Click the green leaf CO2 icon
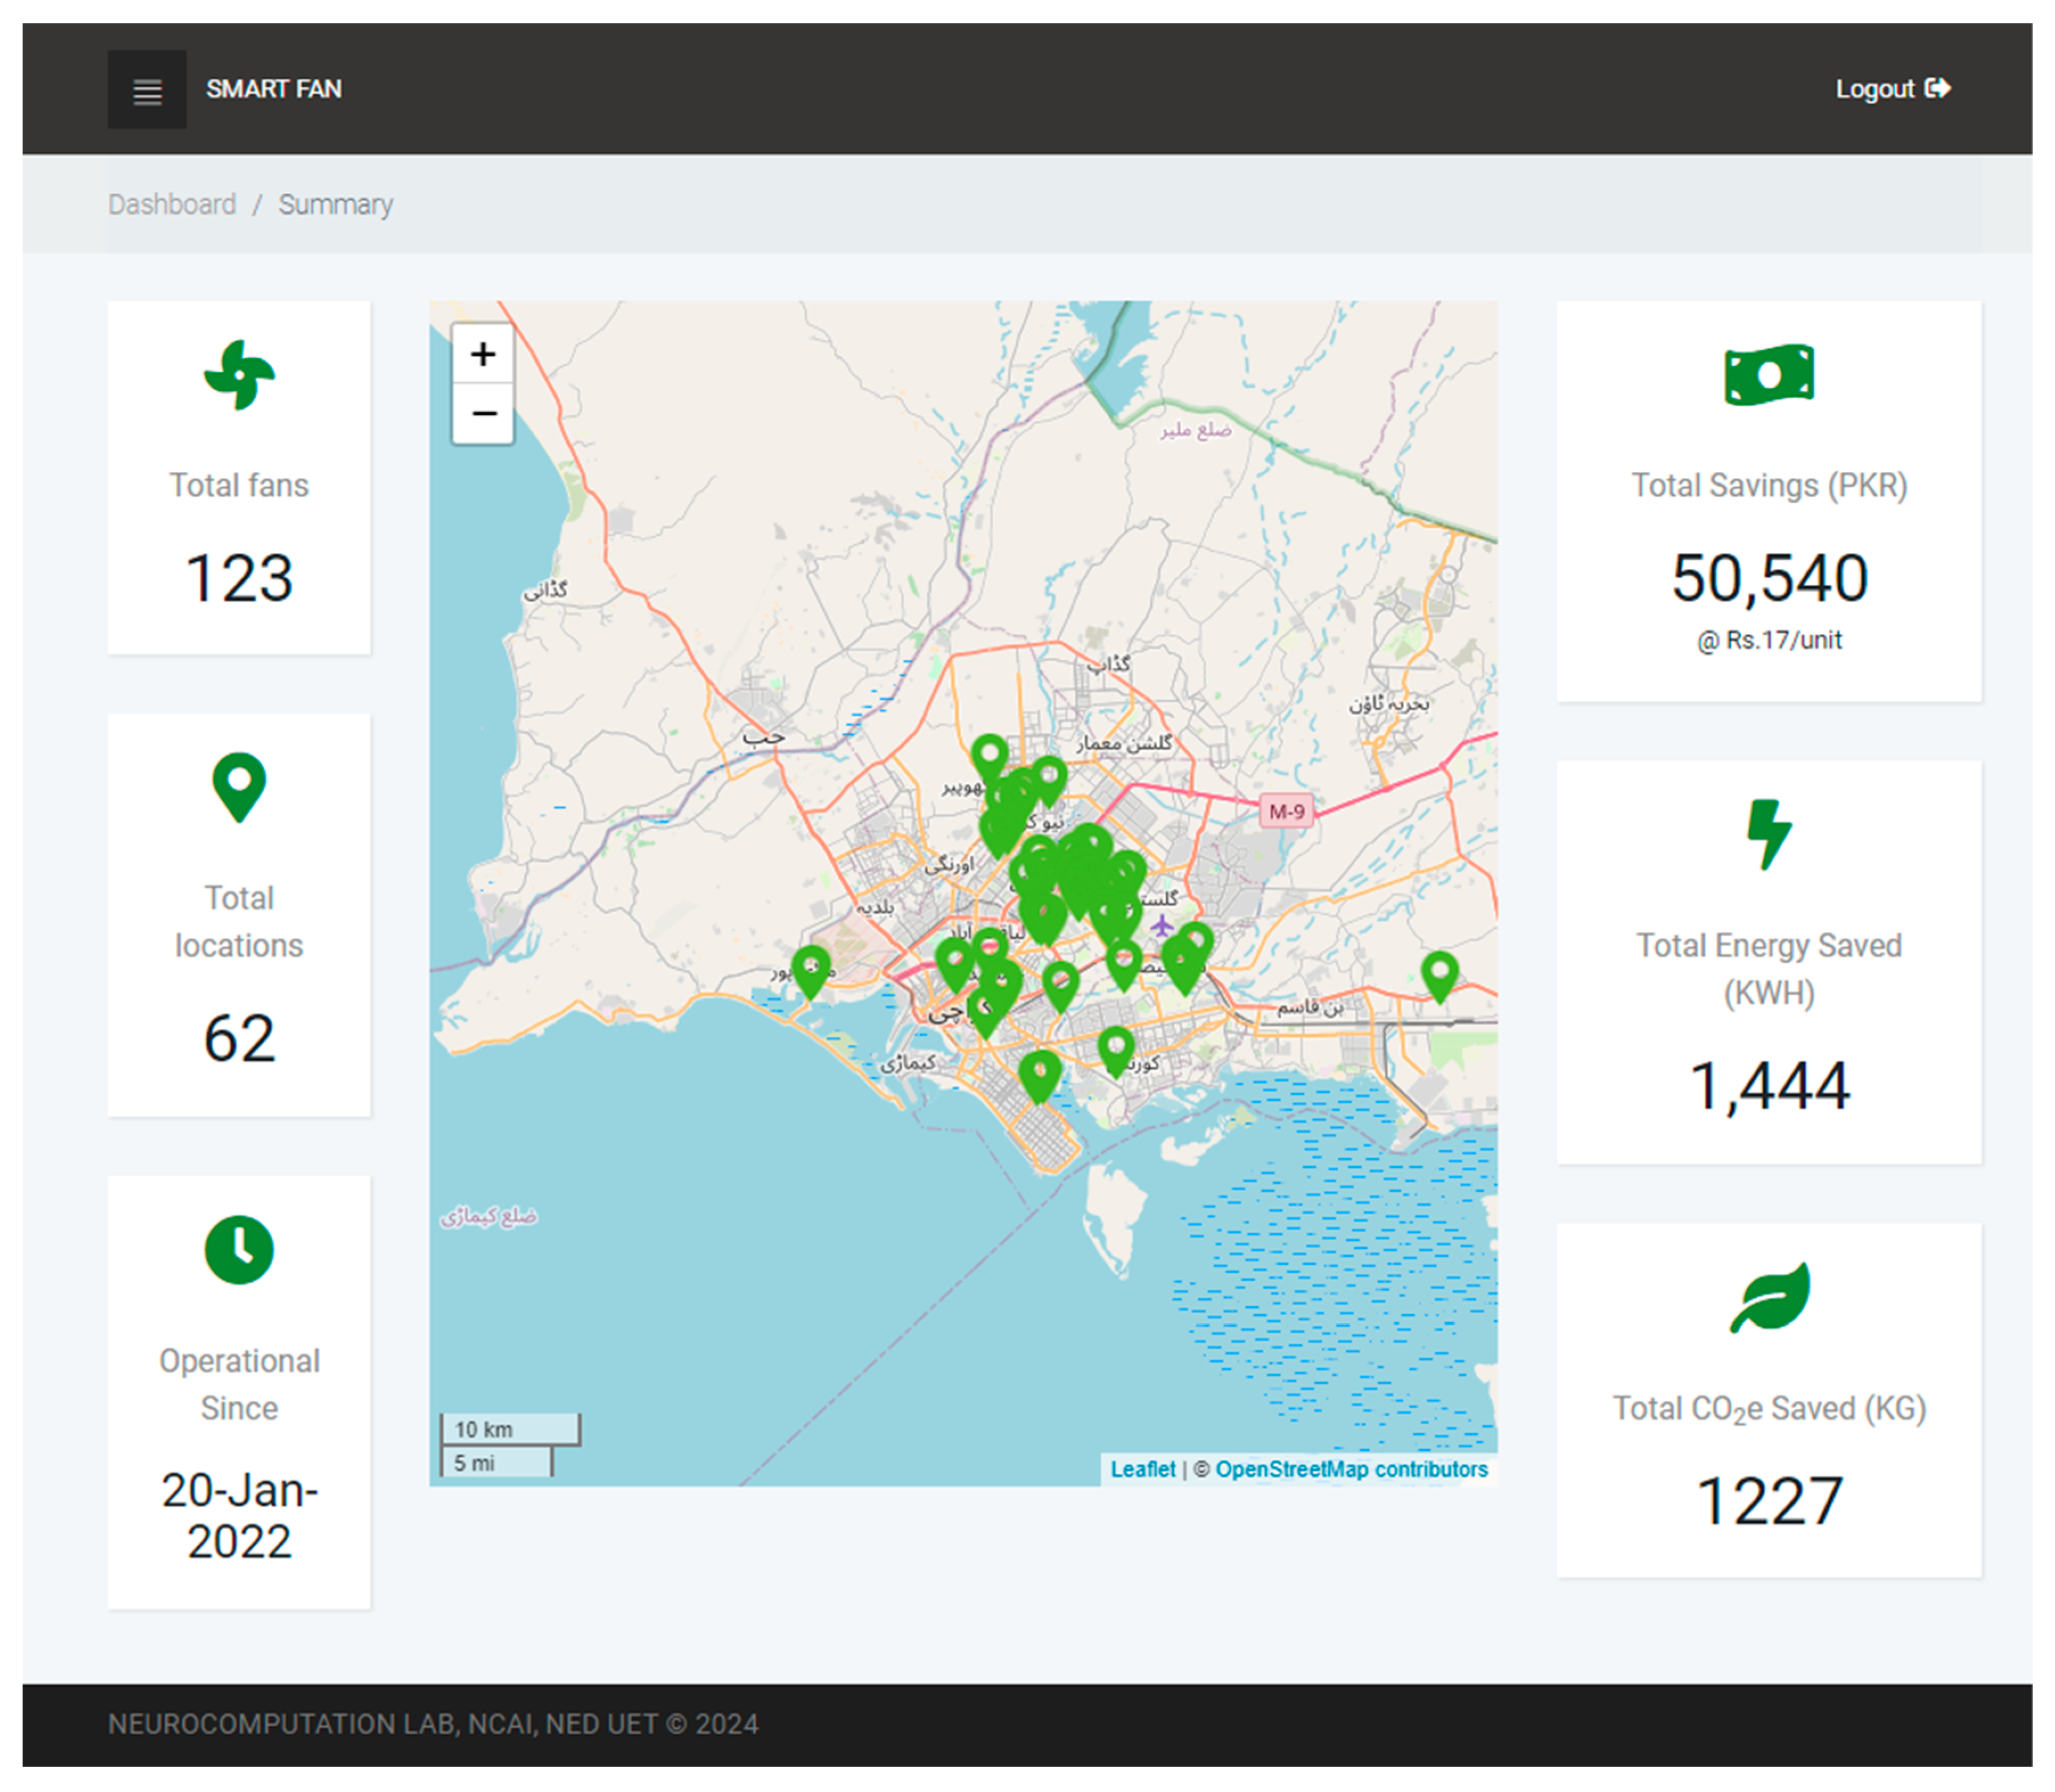2055x1792 pixels. [1768, 1297]
